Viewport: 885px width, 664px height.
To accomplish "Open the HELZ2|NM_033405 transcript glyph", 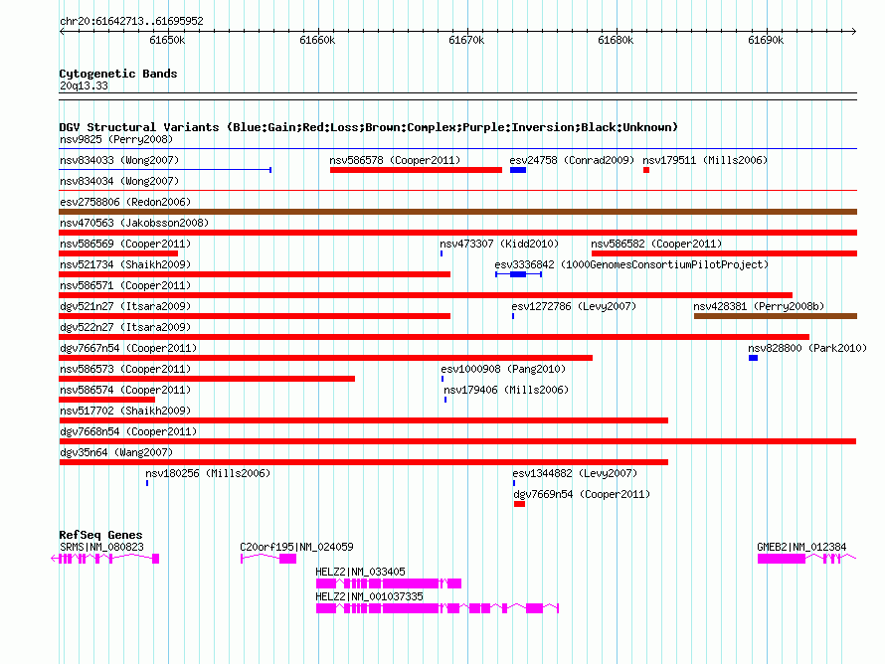I will [x=388, y=583].
